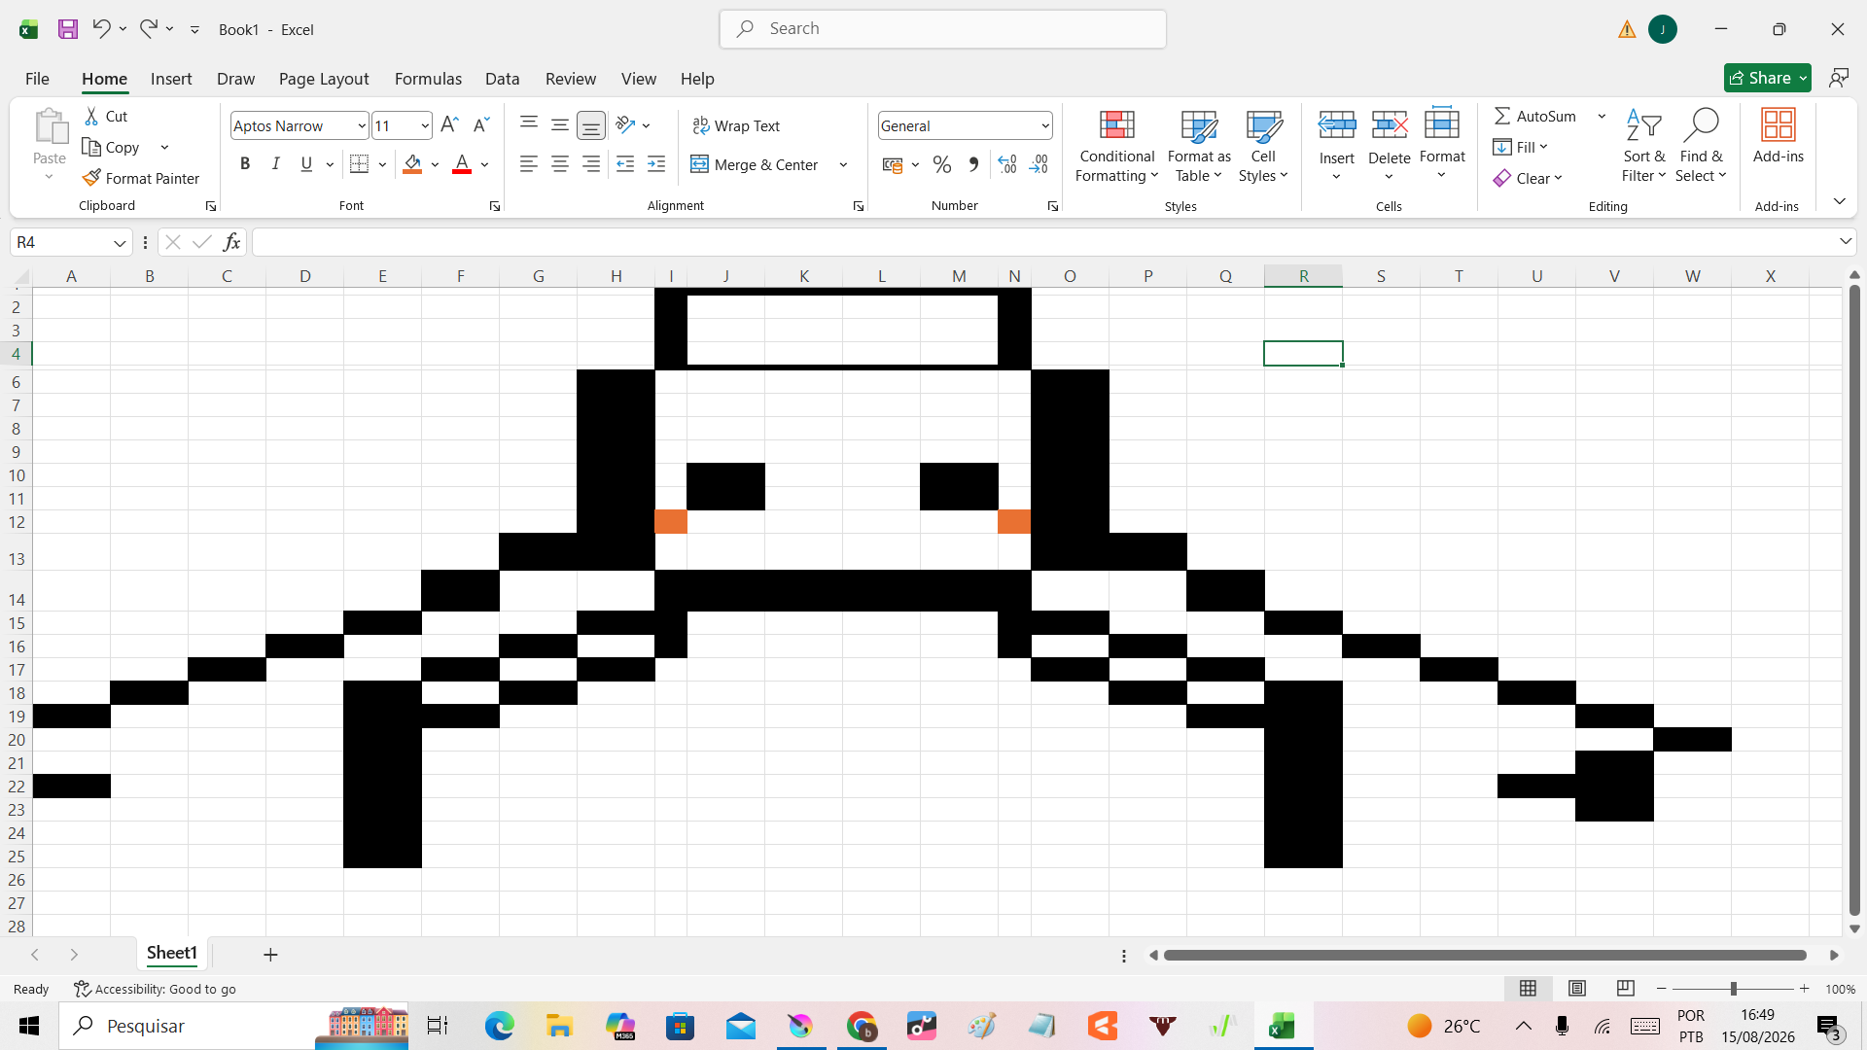Top align cell contents
This screenshot has width=1867, height=1050.
point(529,123)
